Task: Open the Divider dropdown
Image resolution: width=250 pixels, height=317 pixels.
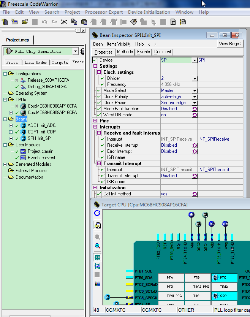Action: (x=195, y=78)
